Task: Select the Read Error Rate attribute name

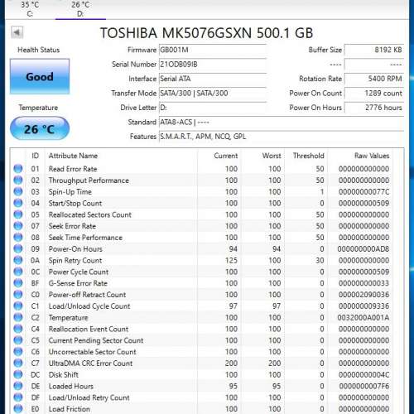Action: [73, 169]
